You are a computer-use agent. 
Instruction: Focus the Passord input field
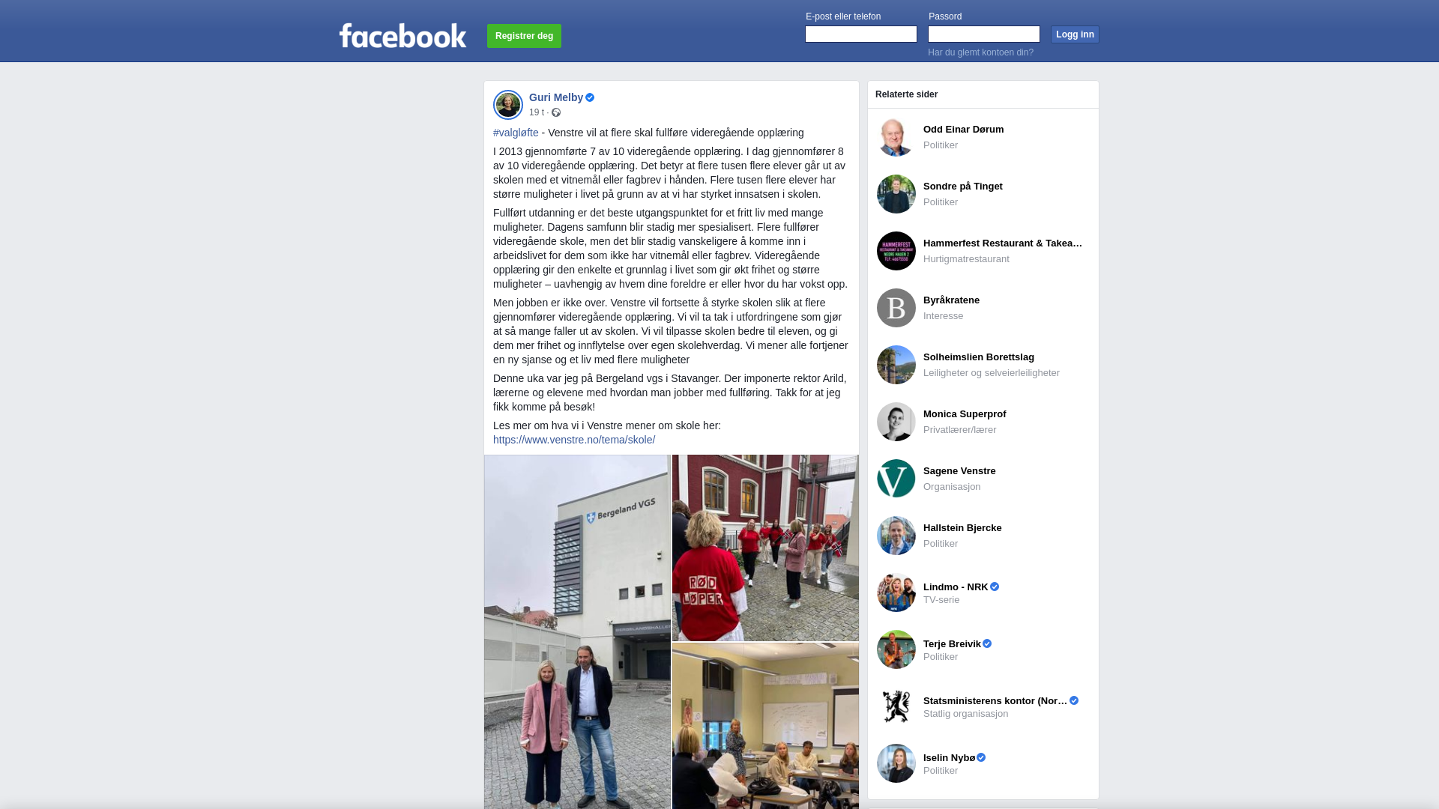(984, 34)
